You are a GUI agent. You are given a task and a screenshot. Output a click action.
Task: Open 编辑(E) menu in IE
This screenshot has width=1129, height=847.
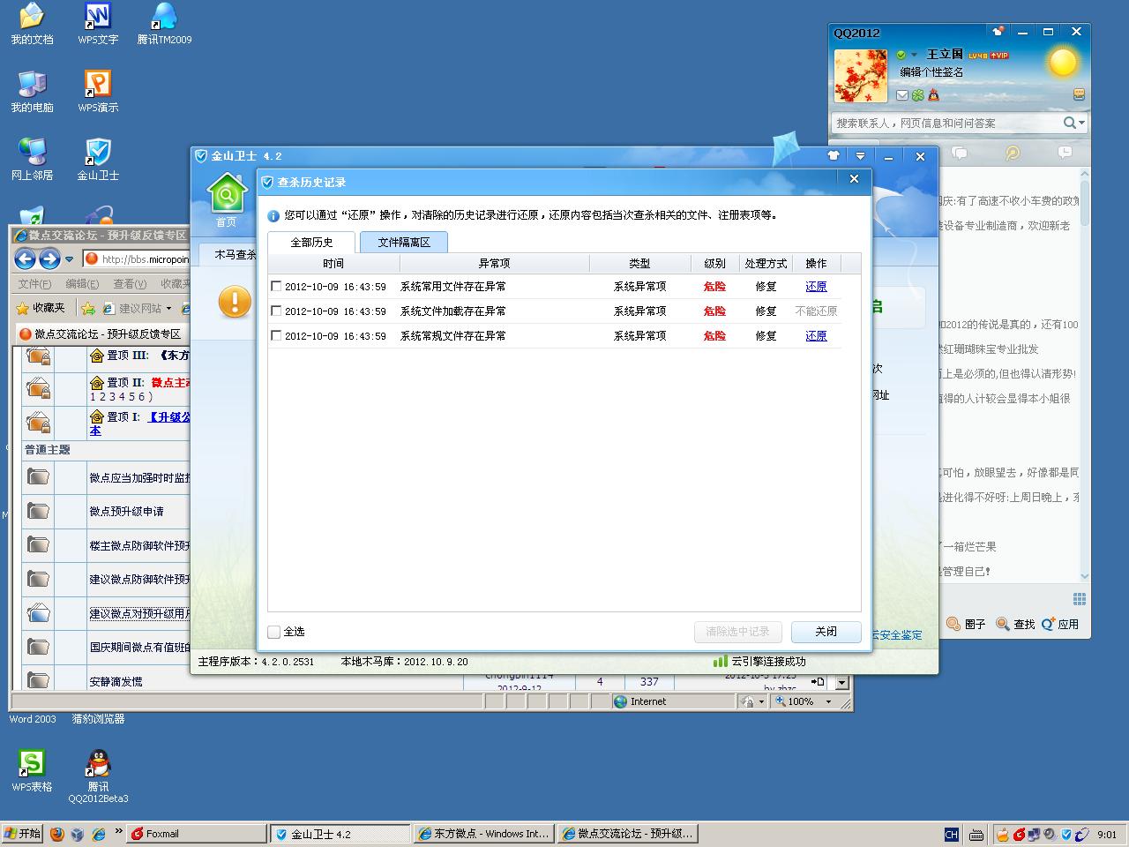point(82,283)
